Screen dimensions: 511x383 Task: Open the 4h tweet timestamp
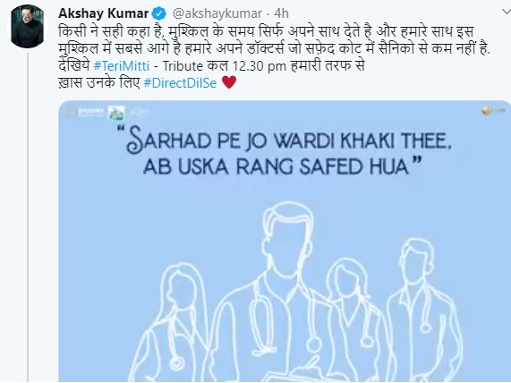[281, 13]
